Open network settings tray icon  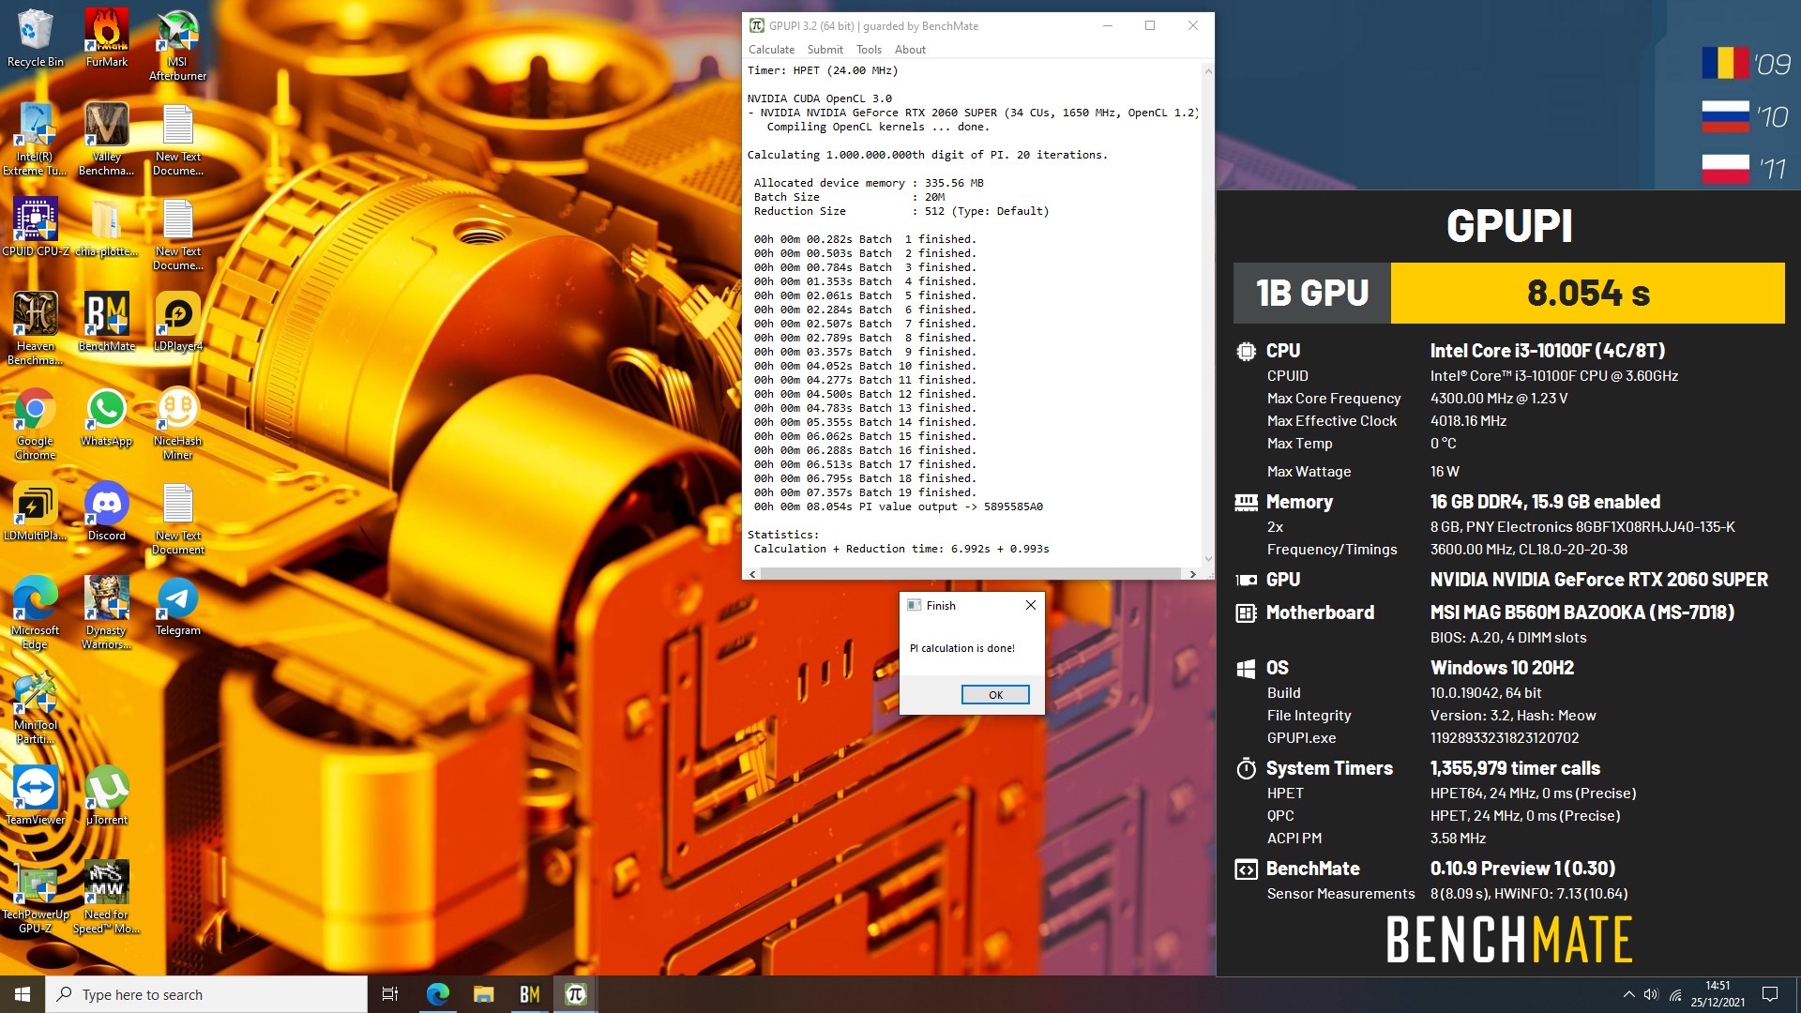[x=1674, y=994]
